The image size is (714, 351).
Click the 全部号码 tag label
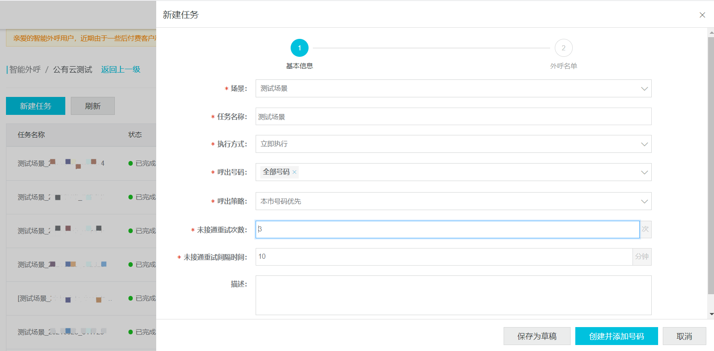point(276,172)
